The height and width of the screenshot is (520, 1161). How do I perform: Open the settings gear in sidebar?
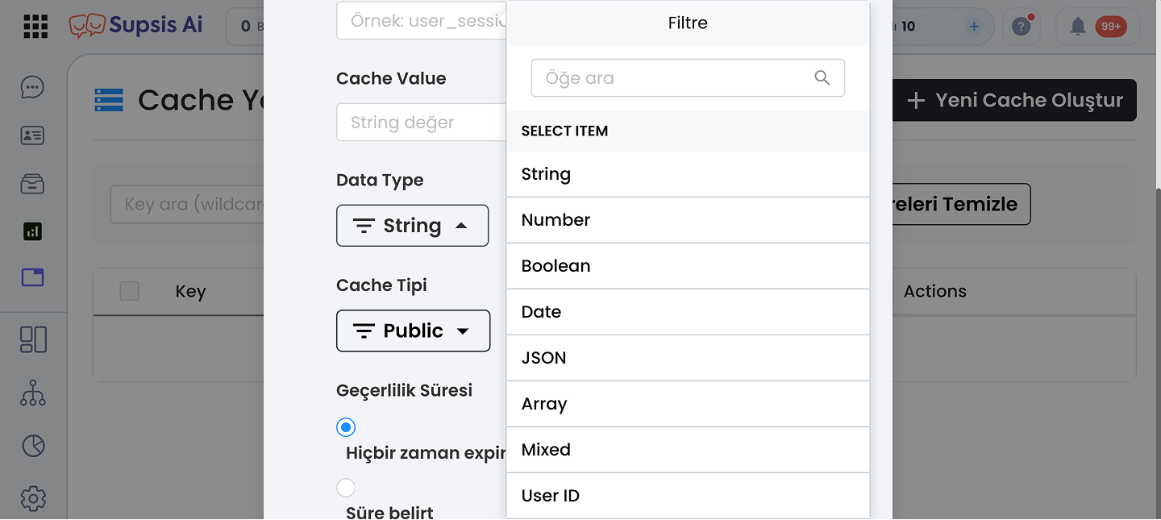click(33, 499)
